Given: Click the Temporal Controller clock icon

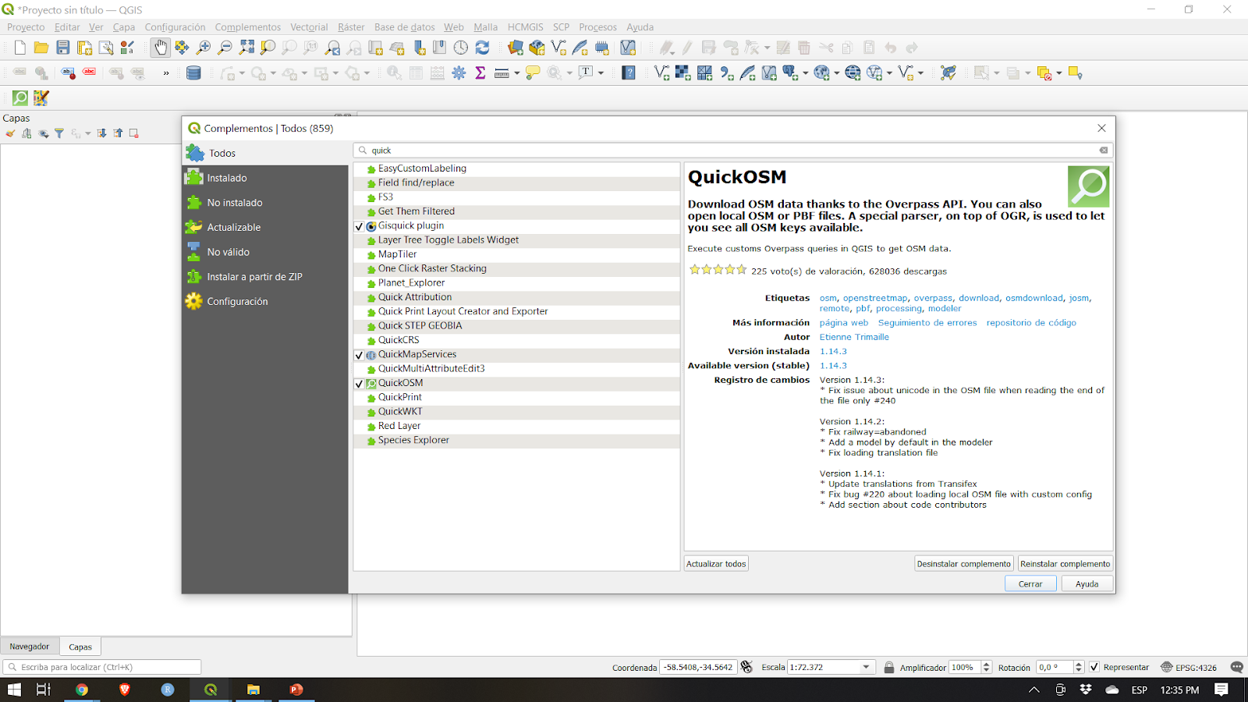Looking at the screenshot, I should (461, 48).
